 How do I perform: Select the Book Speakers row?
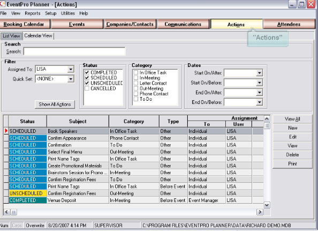point(134,131)
